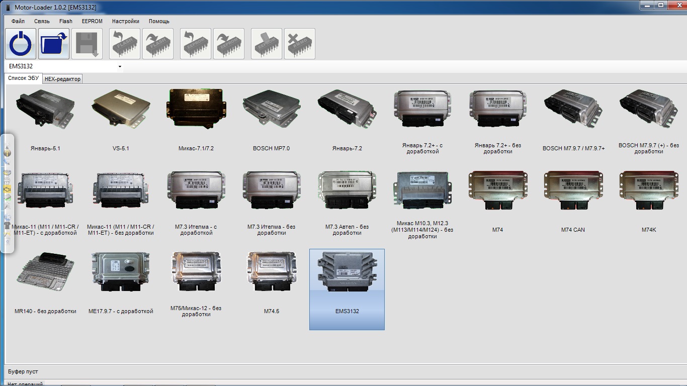Click the grayed-out save floppy disk icon

87,44
